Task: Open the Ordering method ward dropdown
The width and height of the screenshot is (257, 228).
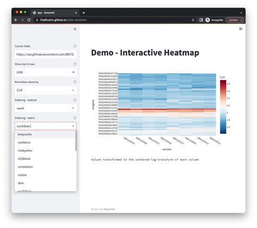Action: click(x=46, y=108)
